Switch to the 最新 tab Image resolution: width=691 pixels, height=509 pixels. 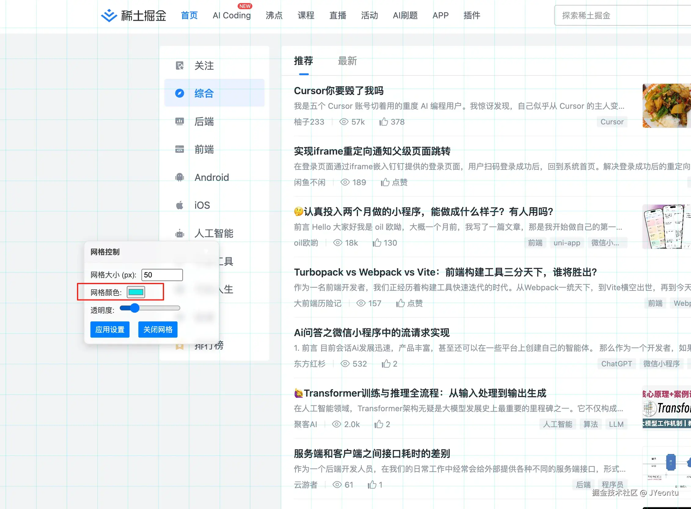coord(347,61)
